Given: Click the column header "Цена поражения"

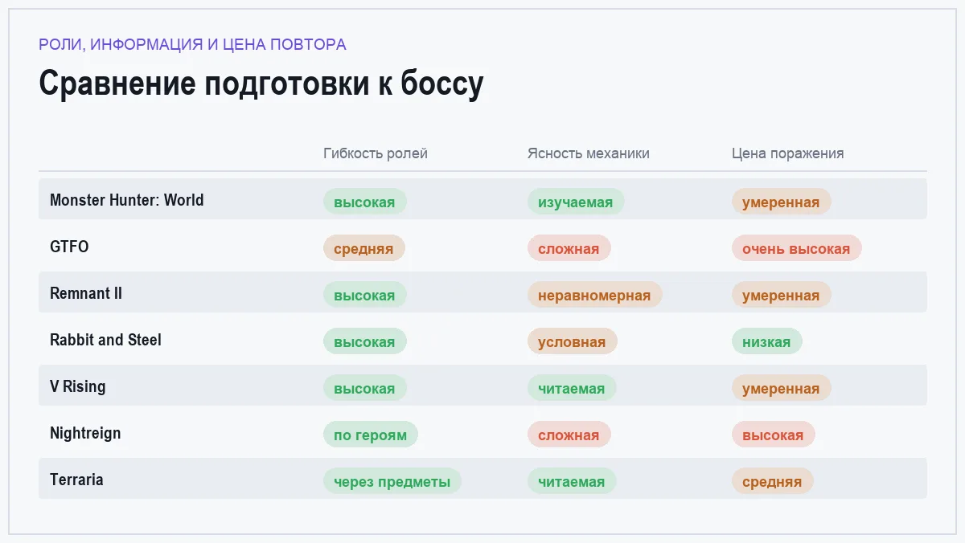Looking at the screenshot, I should 788,153.
